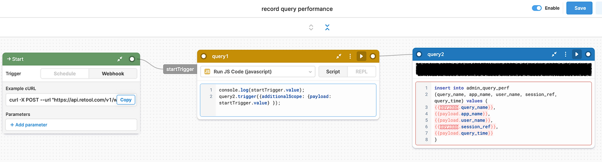Collapse the Start block using shrink icon

pyautogui.click(x=120, y=59)
